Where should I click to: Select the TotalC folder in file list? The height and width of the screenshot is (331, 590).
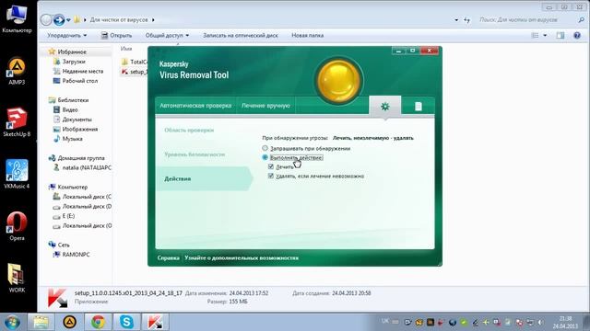point(135,62)
